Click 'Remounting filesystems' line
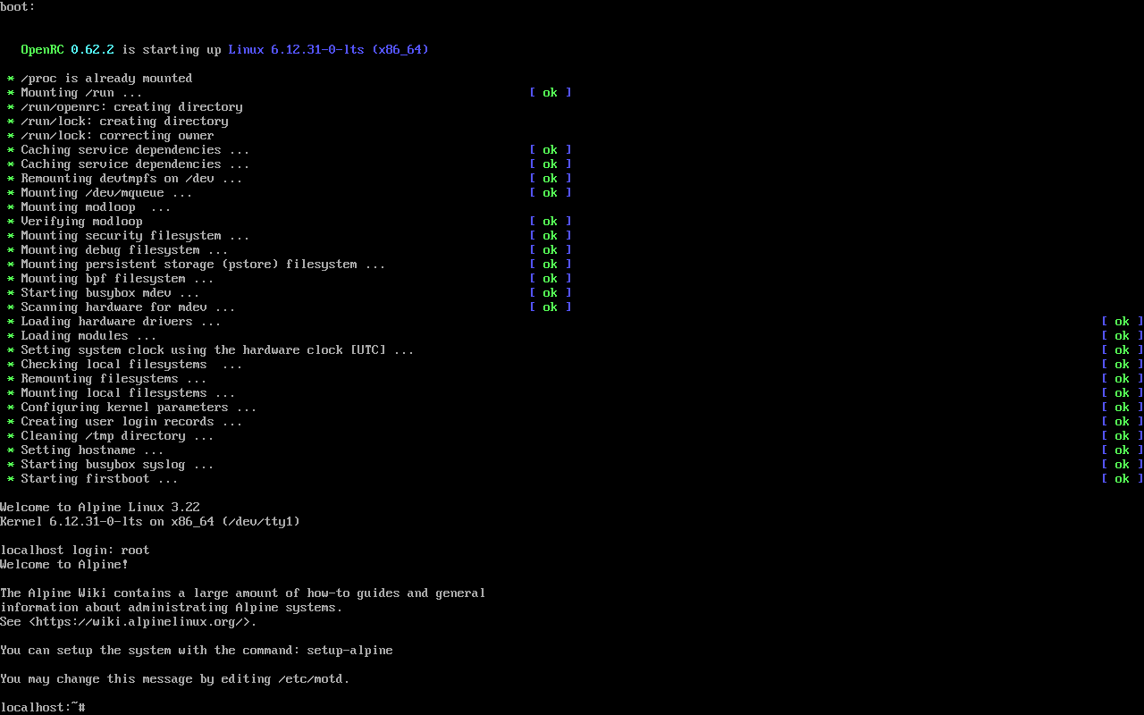Screen dimensions: 1144x715 (x=114, y=379)
